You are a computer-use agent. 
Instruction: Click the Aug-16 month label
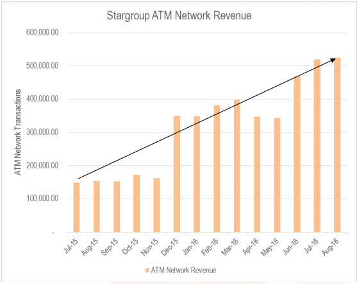tap(330, 247)
